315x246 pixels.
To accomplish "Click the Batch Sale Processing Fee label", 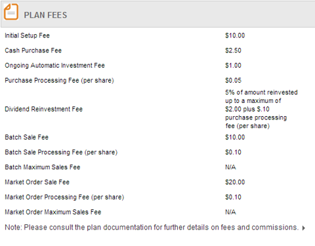I will pyautogui.click(x=61, y=152).
